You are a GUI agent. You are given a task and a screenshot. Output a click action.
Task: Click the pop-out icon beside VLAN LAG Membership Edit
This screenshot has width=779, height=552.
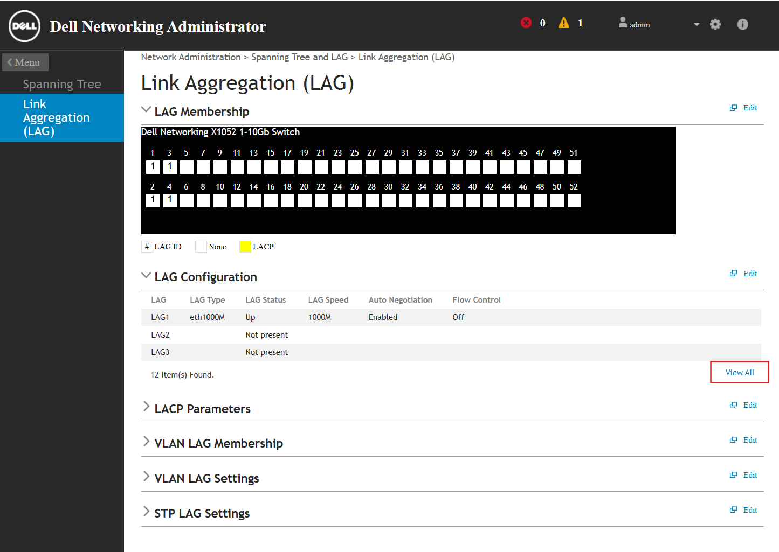pos(733,440)
